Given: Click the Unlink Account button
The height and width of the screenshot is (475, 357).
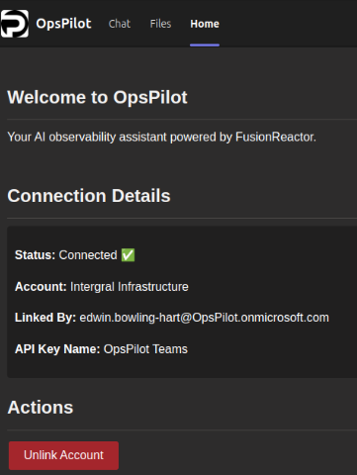Looking at the screenshot, I should coord(63,455).
